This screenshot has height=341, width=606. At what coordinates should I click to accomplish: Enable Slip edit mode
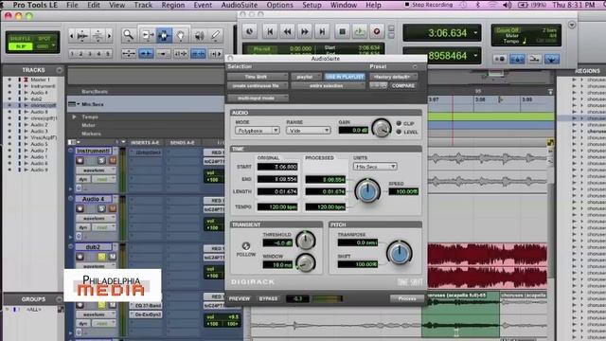coord(20,46)
